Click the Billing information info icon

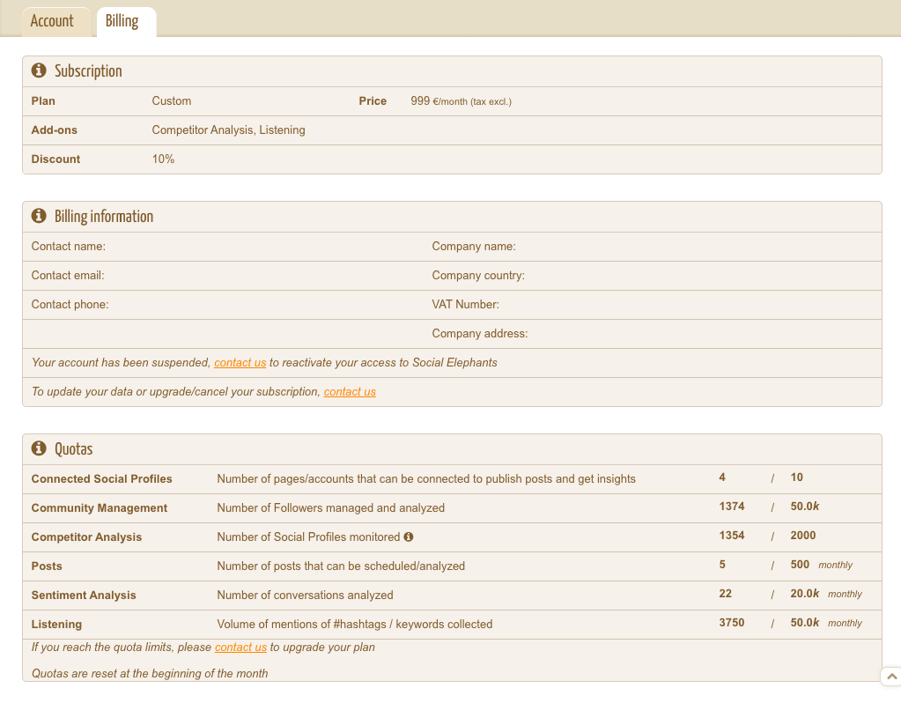[39, 216]
